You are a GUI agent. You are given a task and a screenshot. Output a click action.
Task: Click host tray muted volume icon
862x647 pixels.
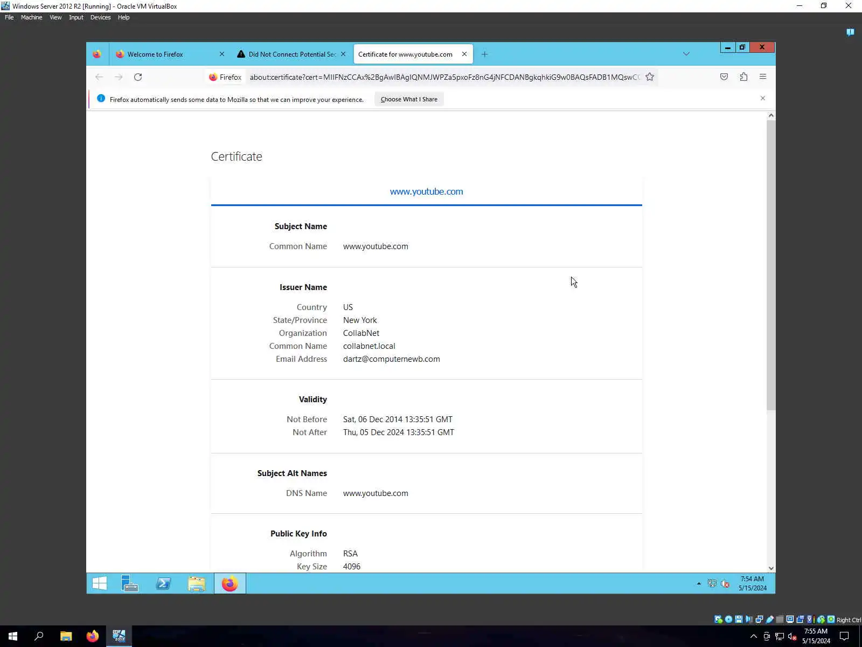793,637
